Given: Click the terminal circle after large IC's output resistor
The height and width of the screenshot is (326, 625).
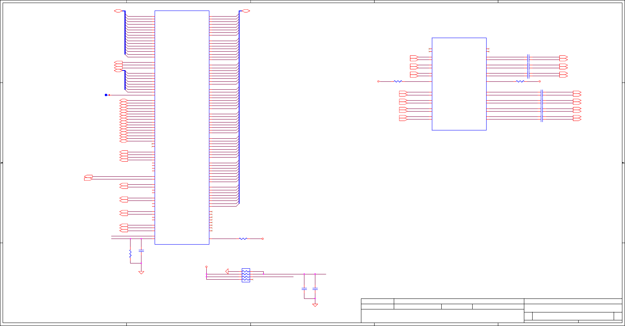Looking at the screenshot, I should [263, 239].
